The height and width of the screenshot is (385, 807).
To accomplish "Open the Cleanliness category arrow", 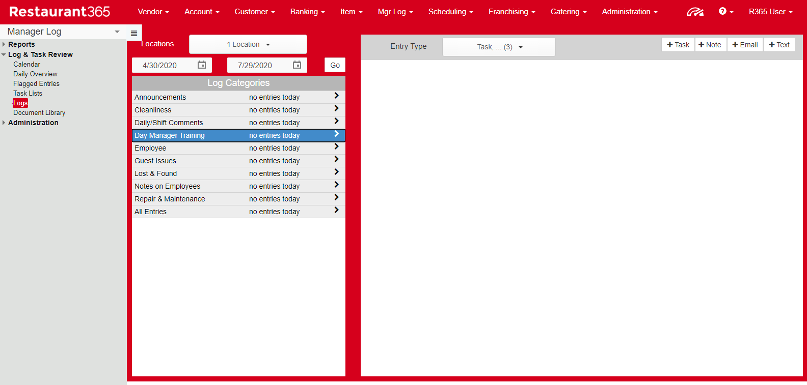I will pos(336,108).
